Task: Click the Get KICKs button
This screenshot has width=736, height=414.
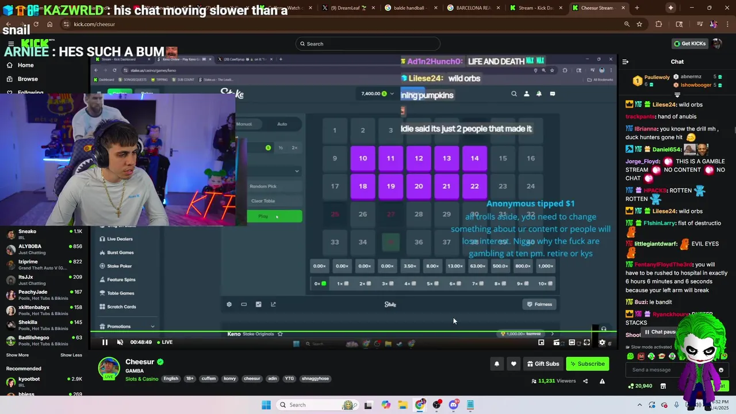Action: [x=689, y=44]
